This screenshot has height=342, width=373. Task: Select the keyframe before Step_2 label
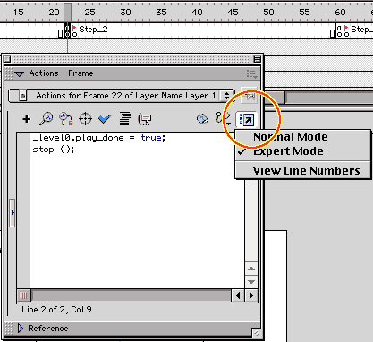(x=67, y=30)
